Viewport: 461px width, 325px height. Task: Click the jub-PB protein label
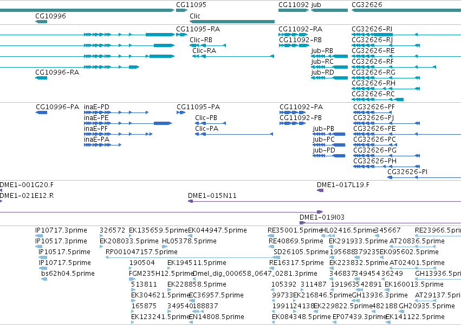pos(323,129)
